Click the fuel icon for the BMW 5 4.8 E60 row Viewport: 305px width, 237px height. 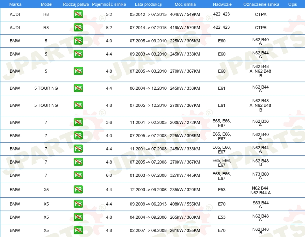78,71
